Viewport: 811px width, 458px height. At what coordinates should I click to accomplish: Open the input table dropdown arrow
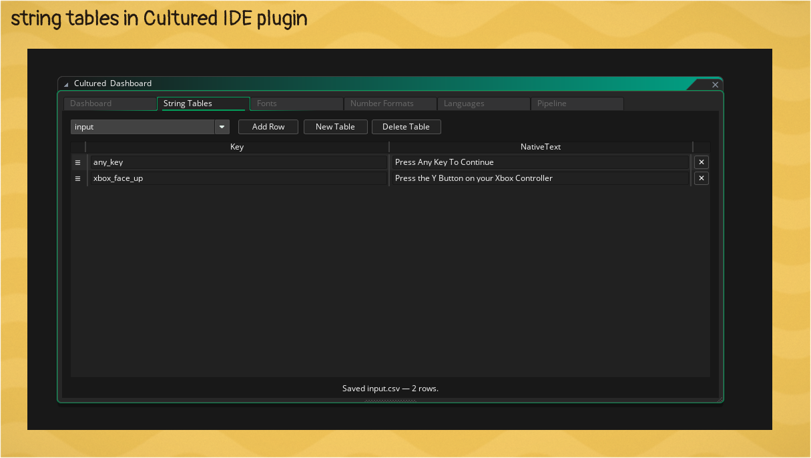tap(222, 127)
